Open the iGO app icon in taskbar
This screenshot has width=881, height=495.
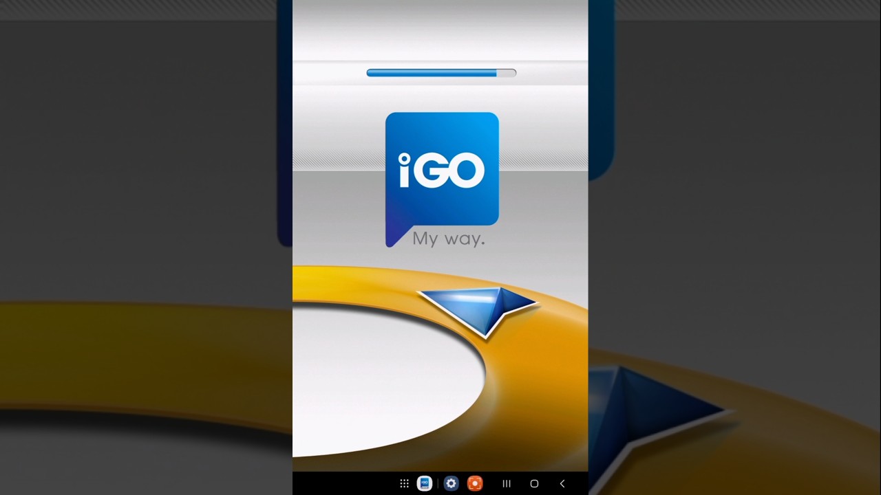tap(425, 484)
